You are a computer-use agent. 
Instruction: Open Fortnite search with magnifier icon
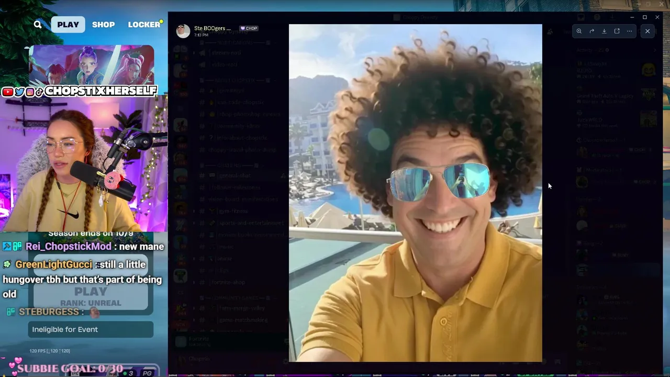coord(38,24)
